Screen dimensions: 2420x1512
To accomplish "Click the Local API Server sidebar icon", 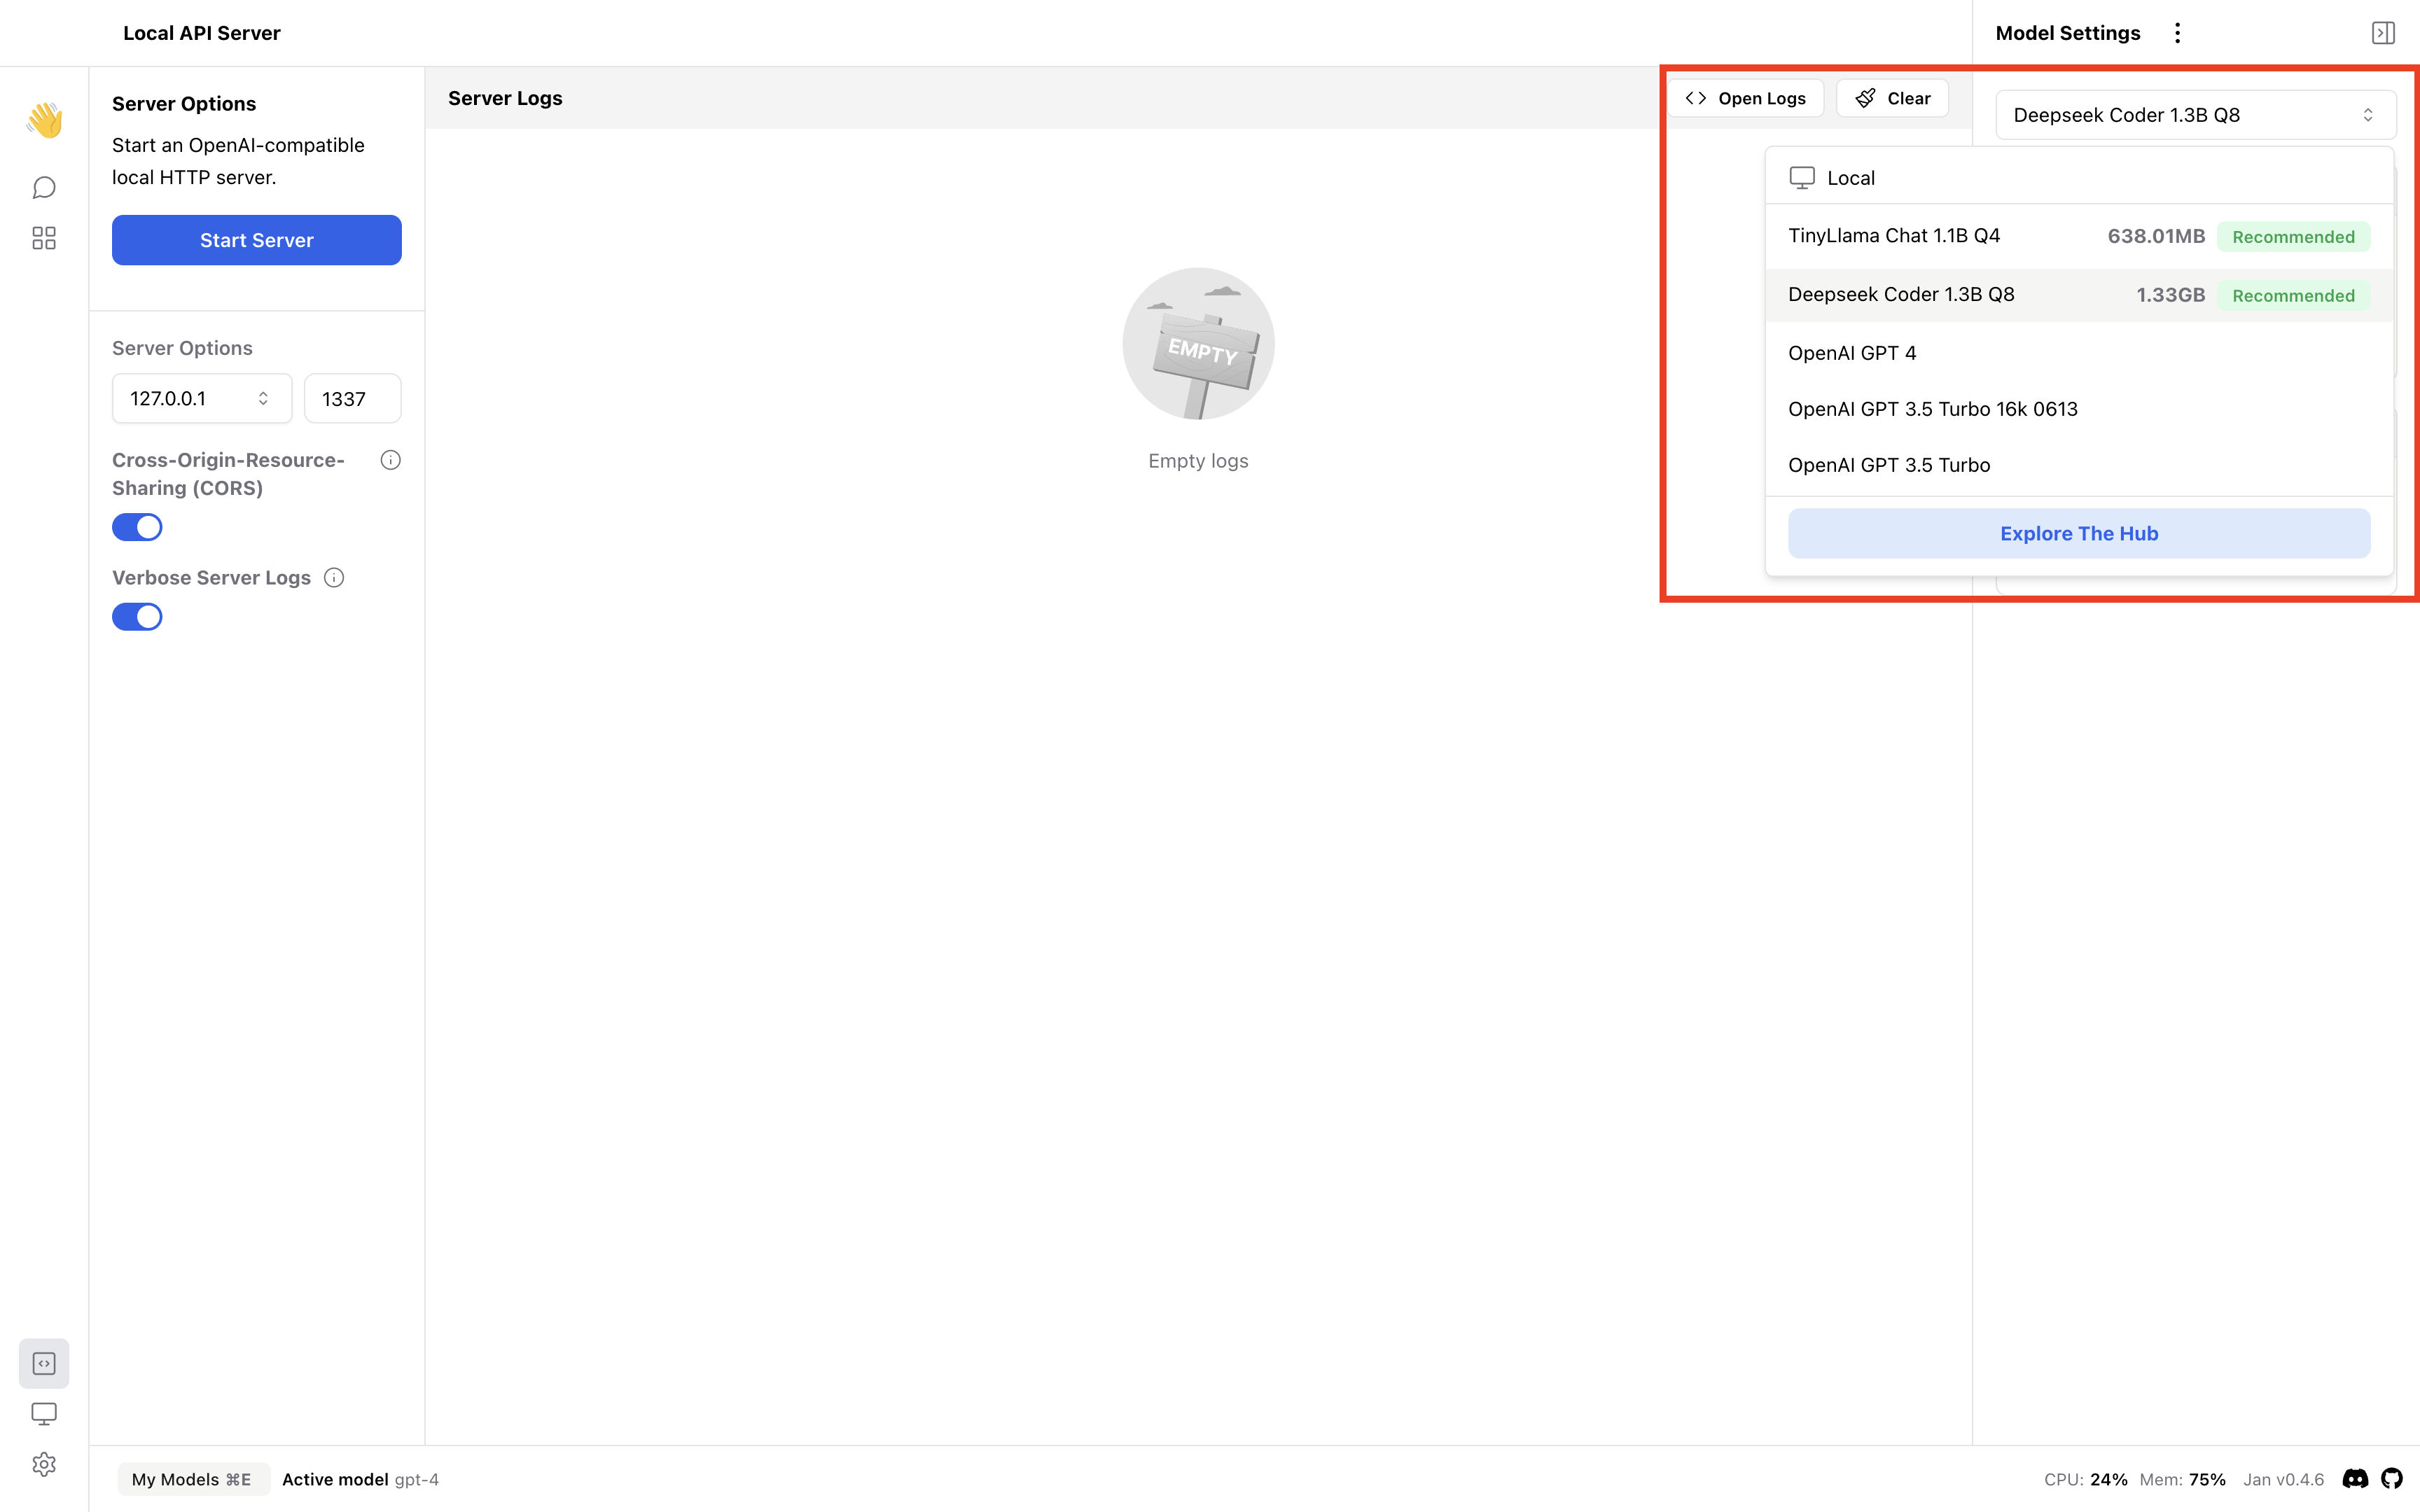I will click(x=44, y=1363).
